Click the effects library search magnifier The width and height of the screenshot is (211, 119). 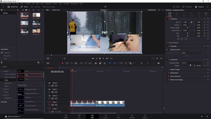[x=38, y=62]
